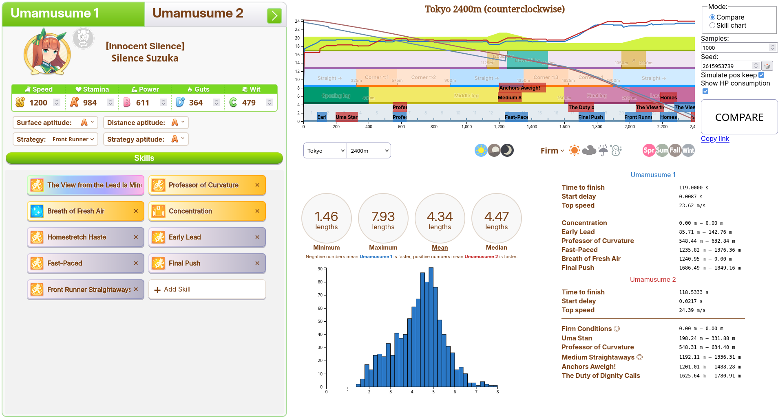Select night moon time-of-day icon
The height and width of the screenshot is (419, 778).
coord(507,150)
